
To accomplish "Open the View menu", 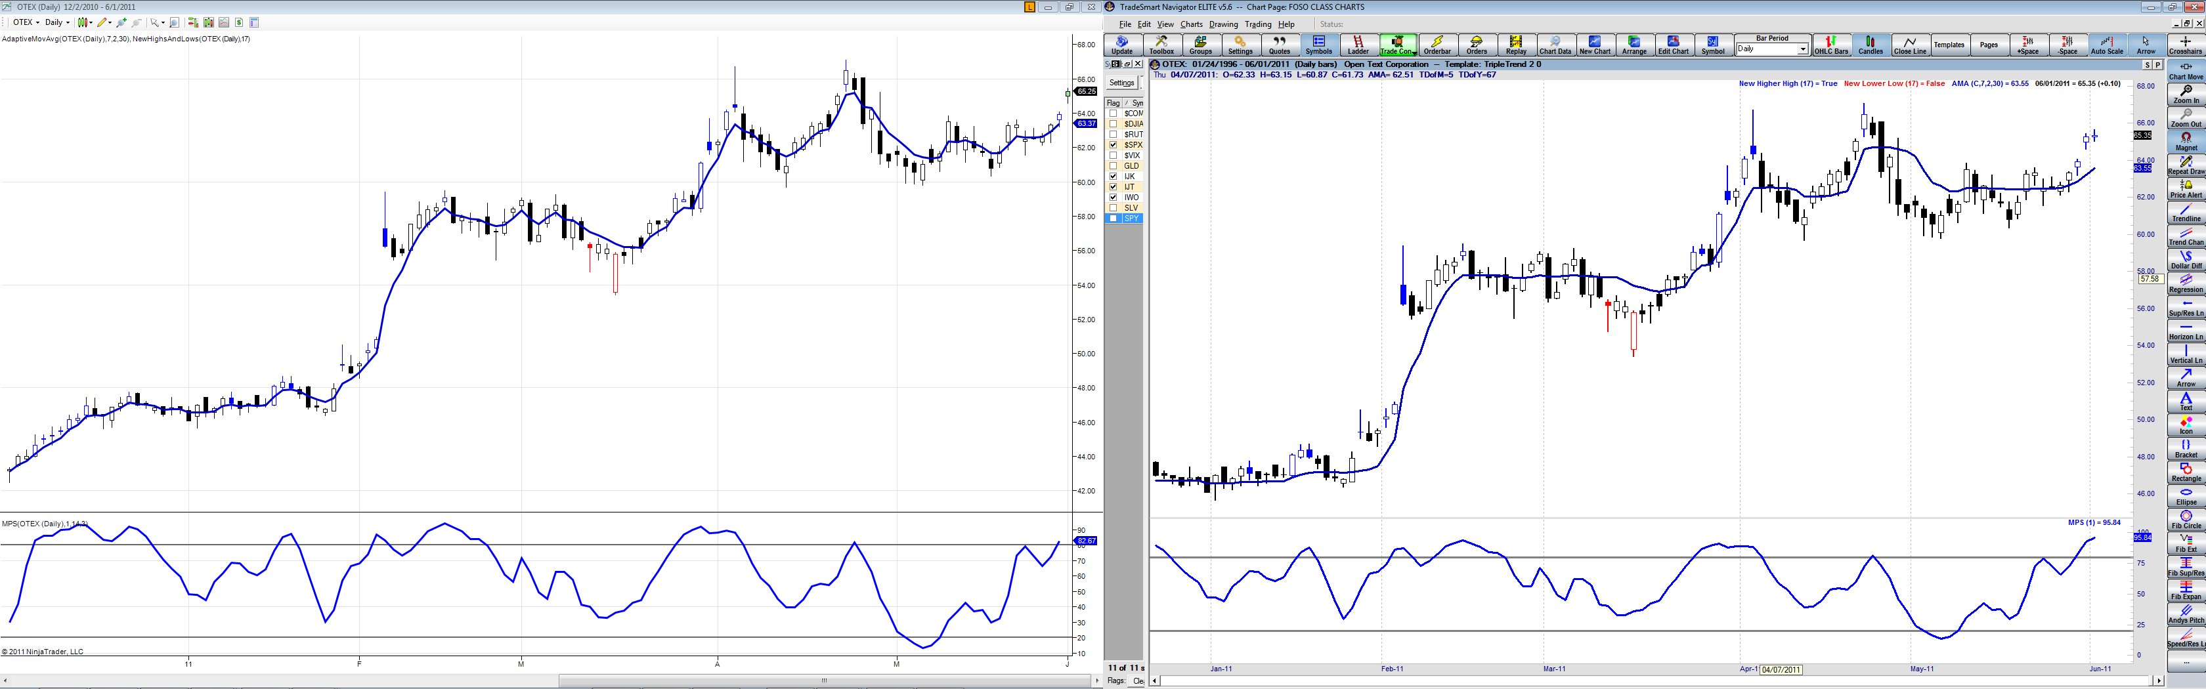I will [x=1165, y=24].
